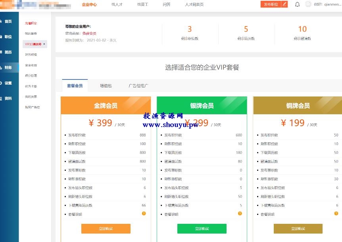This screenshot has height=242, width=342.
Task: Click the 免费会员 membership label
Action: (89, 34)
